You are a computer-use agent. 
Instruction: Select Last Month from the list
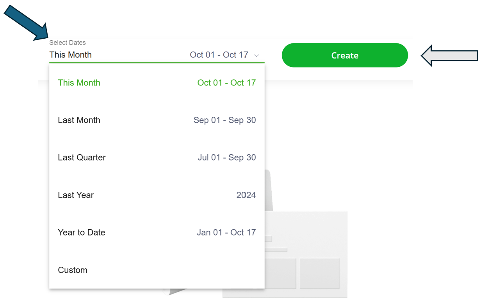79,120
